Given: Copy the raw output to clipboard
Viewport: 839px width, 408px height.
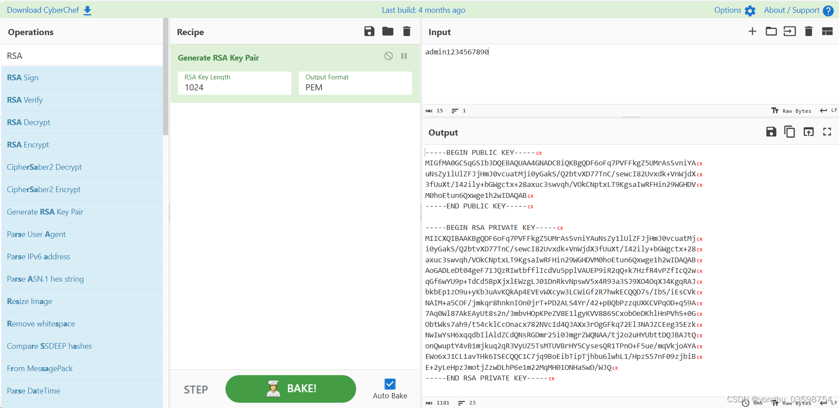Looking at the screenshot, I should pos(789,132).
